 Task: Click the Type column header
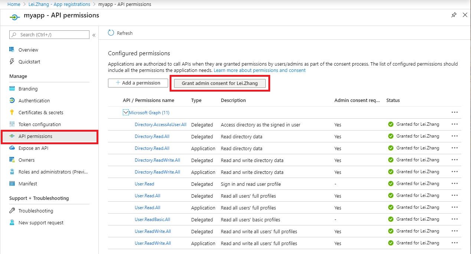point(196,100)
